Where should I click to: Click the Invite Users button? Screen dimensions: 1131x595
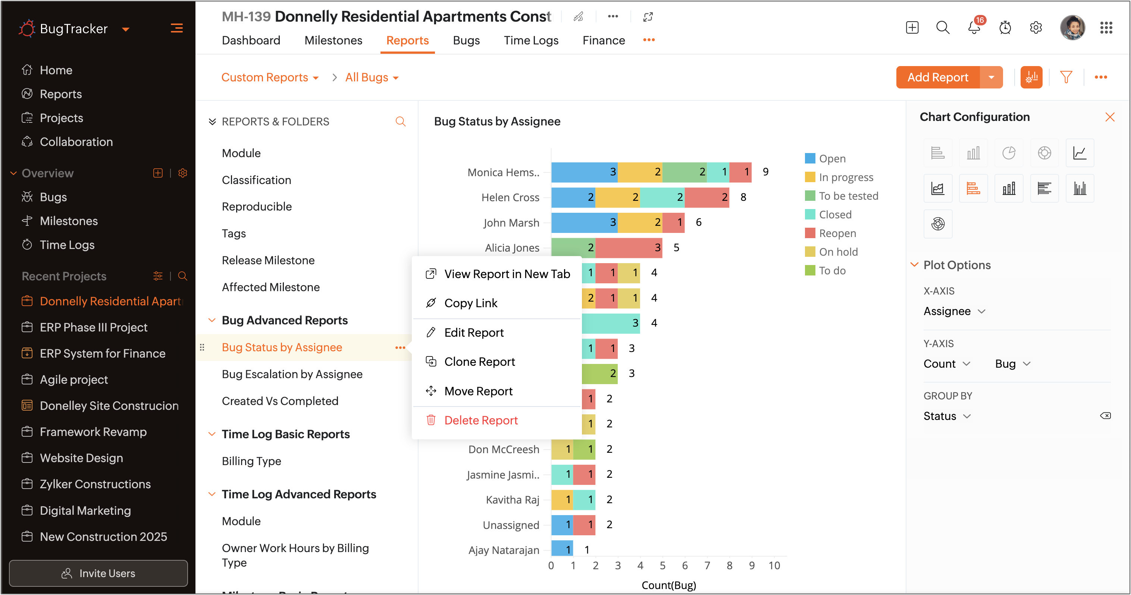tap(98, 573)
